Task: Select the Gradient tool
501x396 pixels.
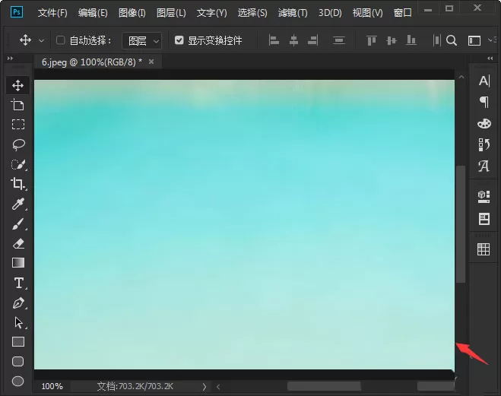Action: point(18,263)
